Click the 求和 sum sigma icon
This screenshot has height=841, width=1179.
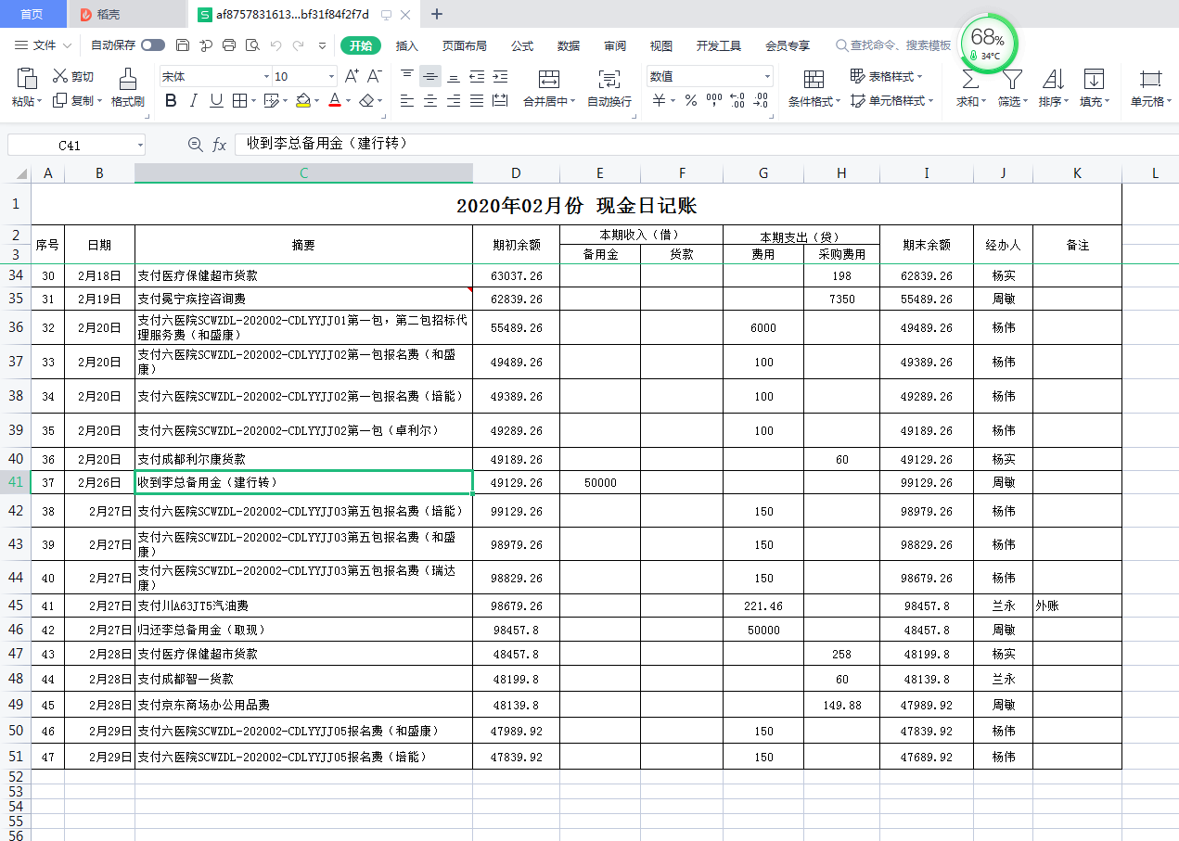click(x=968, y=80)
